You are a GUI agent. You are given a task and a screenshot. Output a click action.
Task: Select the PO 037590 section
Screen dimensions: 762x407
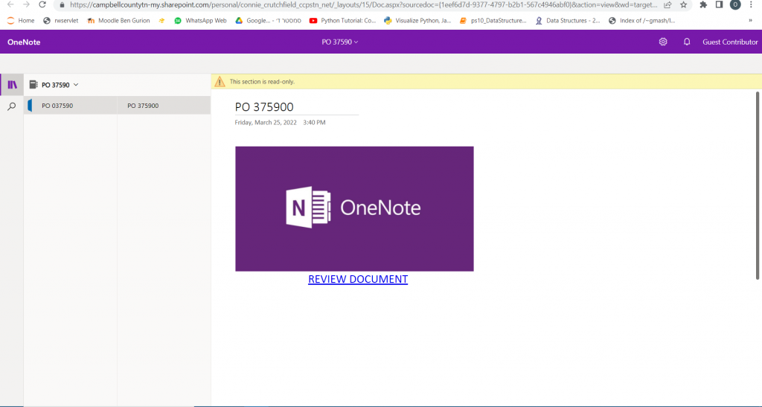pos(71,106)
